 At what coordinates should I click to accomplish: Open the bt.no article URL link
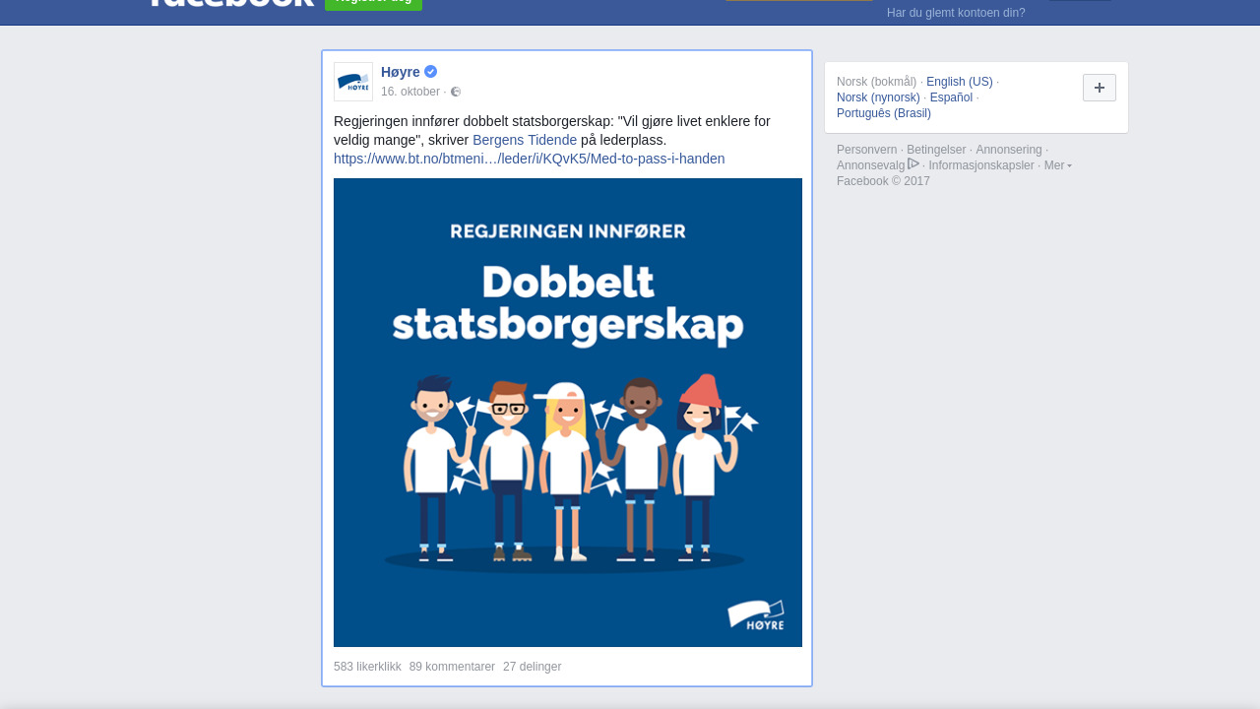click(x=530, y=159)
